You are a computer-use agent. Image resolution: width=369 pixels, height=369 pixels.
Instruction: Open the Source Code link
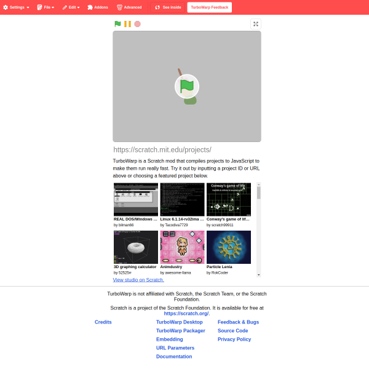(x=232, y=331)
